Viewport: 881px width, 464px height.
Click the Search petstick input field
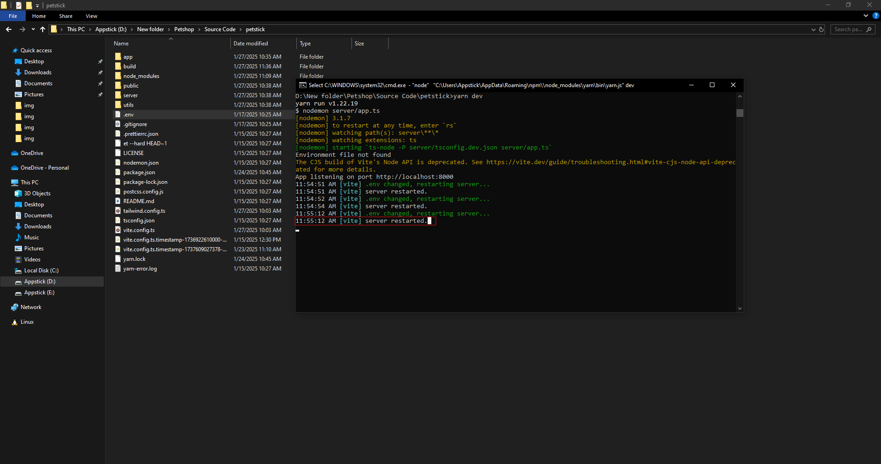pyautogui.click(x=848, y=29)
